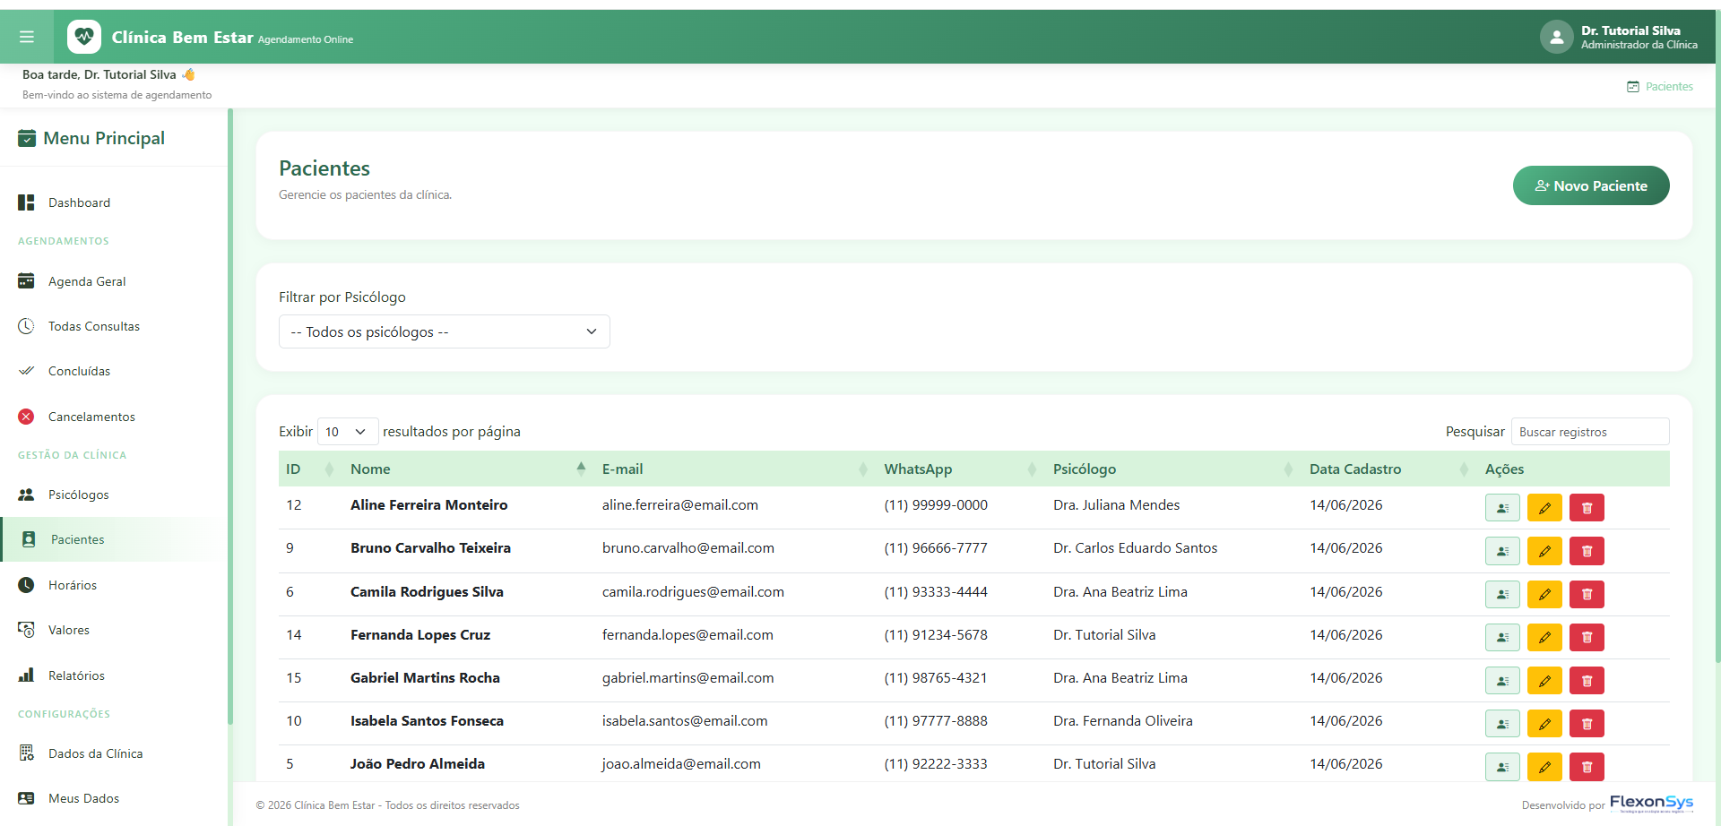Click the Novo Paciente button
Viewport: 1721px width, 826px height.
click(1591, 185)
